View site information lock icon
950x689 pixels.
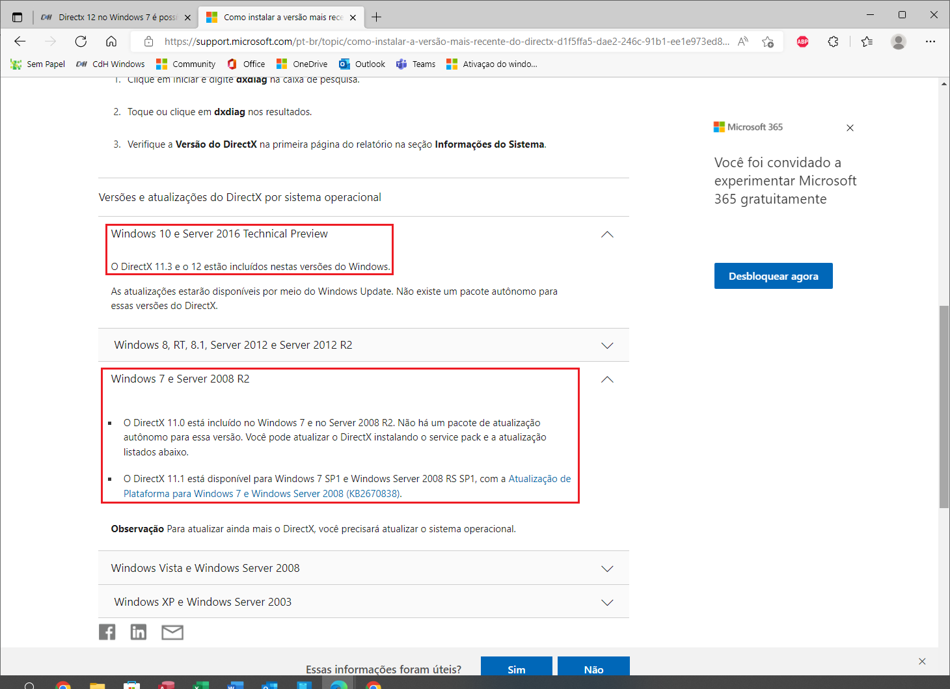click(149, 42)
